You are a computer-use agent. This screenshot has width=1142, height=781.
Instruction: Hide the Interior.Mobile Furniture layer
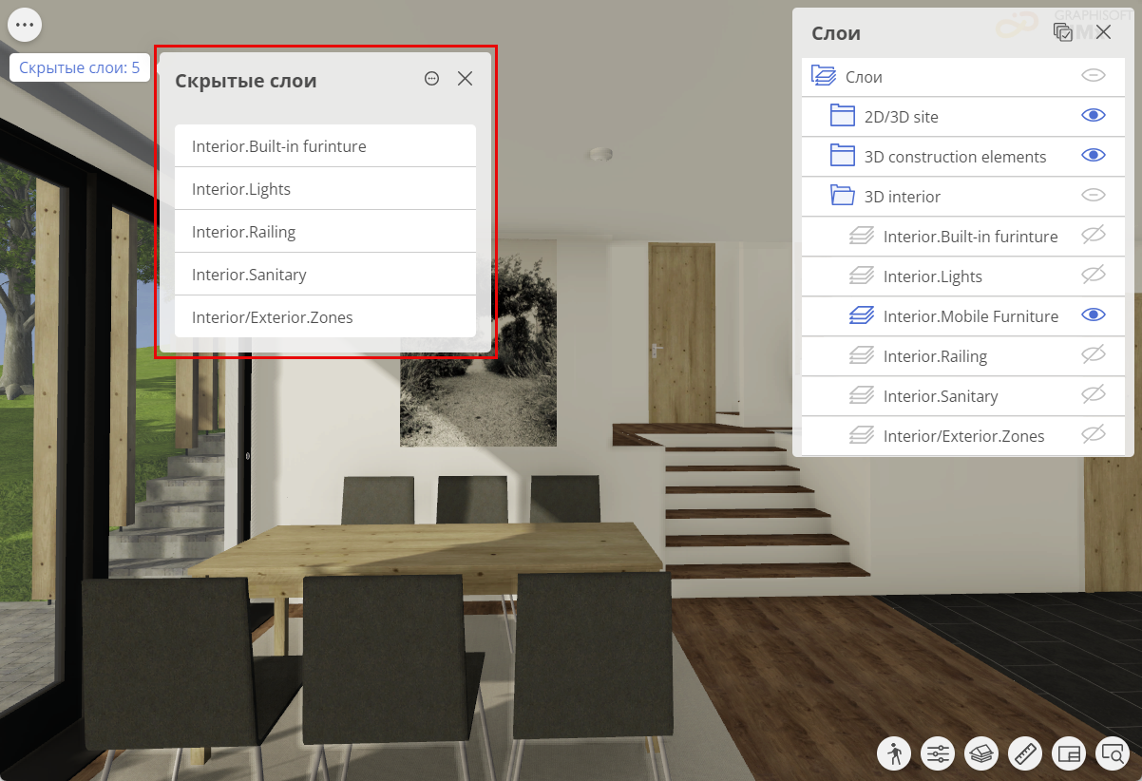coord(1094,314)
